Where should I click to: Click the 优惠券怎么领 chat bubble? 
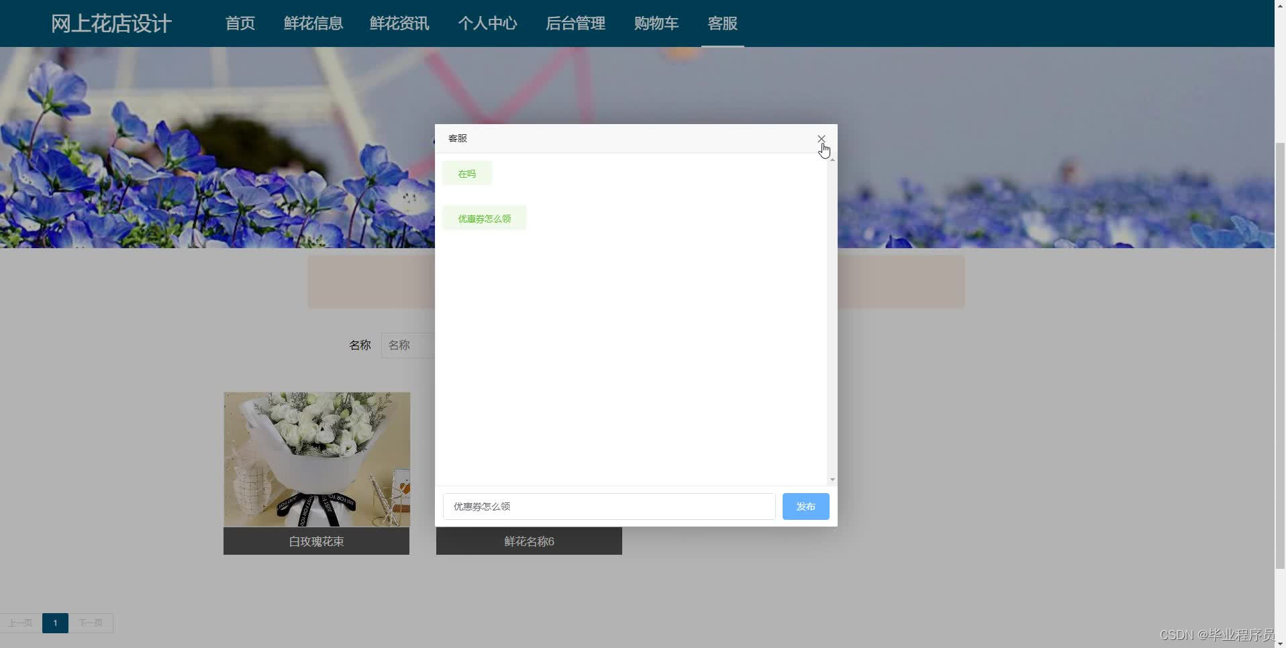(485, 219)
